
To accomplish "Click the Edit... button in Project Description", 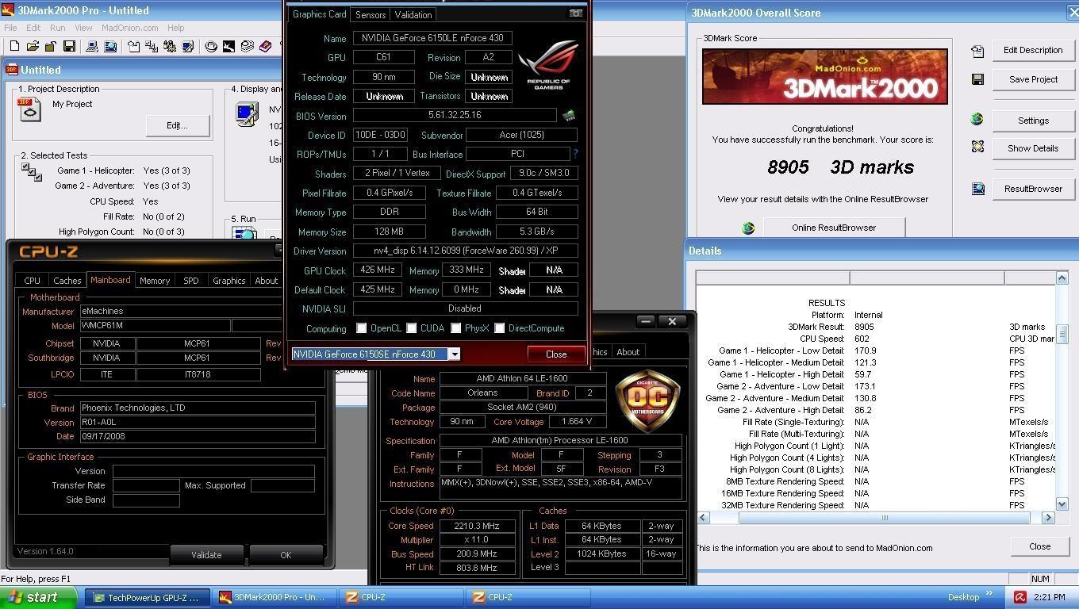I will (178, 125).
